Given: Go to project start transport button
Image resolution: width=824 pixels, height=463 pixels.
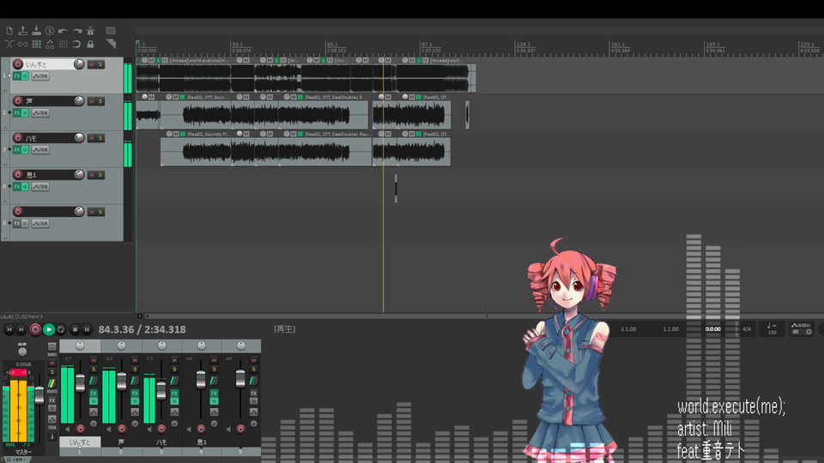Looking at the screenshot, I should coord(9,329).
